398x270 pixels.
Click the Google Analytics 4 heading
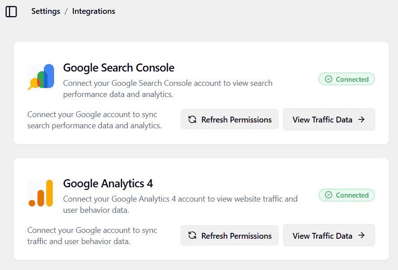pyautogui.click(x=108, y=184)
